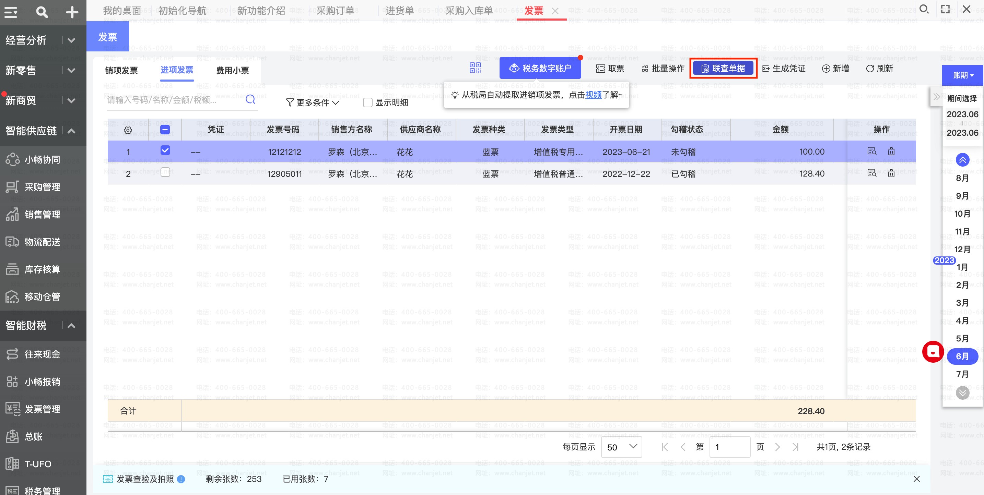Open the plus icon in sidebar header
984x495 pixels.
coord(72,12)
